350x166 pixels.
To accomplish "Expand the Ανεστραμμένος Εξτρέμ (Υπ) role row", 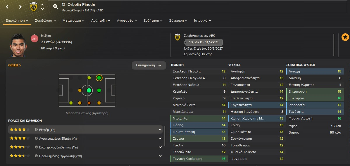I will pyautogui.click(x=160, y=139).
